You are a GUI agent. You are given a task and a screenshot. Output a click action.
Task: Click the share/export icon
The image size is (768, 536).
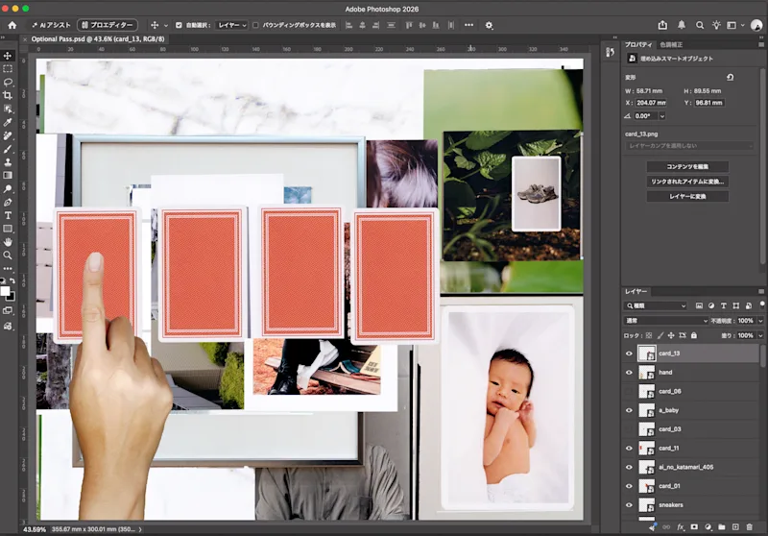(x=662, y=25)
